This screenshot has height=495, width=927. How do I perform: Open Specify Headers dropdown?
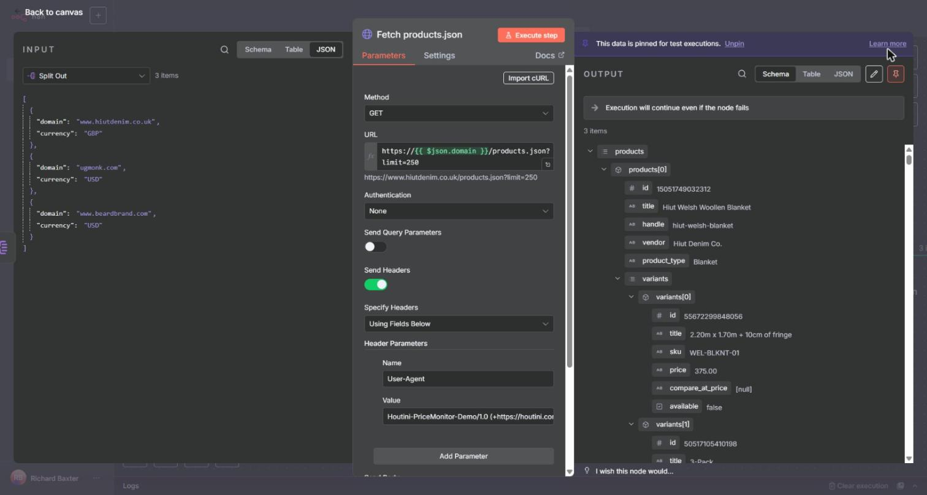[x=459, y=323]
